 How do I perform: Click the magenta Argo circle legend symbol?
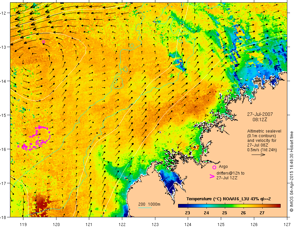coord(214,167)
